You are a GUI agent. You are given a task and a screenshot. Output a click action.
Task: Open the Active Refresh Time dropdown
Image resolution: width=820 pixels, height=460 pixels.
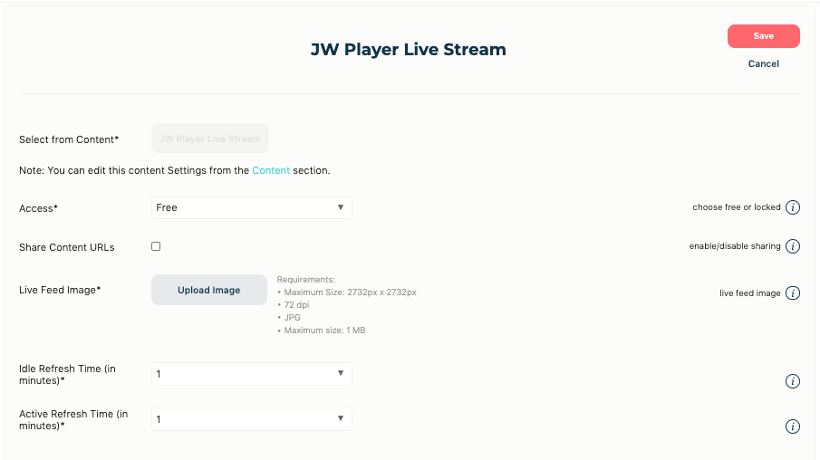[252, 419]
